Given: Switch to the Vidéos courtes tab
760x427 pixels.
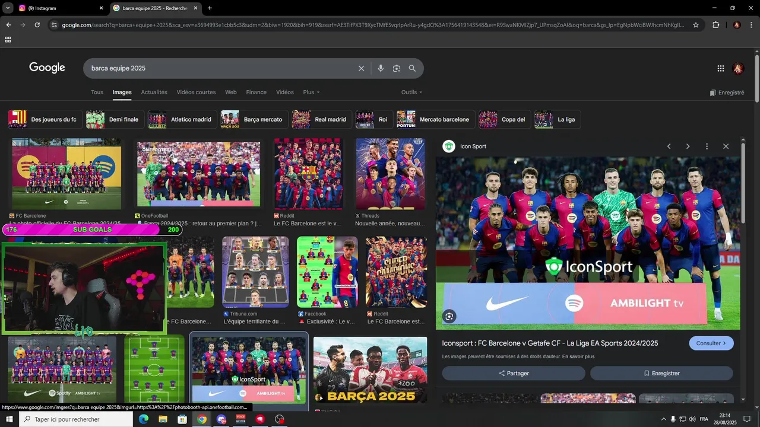Looking at the screenshot, I should (x=196, y=93).
